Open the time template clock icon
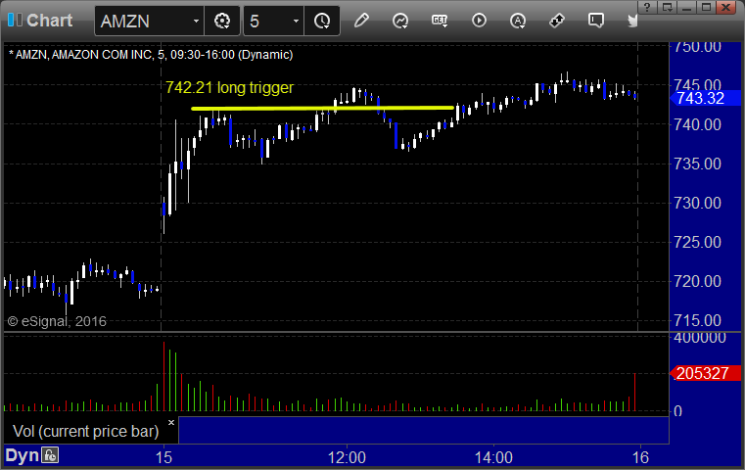Image resolution: width=745 pixels, height=470 pixels. point(322,21)
